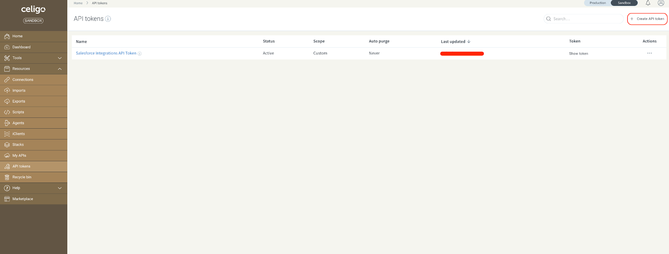Open Salesforce Integrations API Token link
The height and width of the screenshot is (254, 669).
106,53
